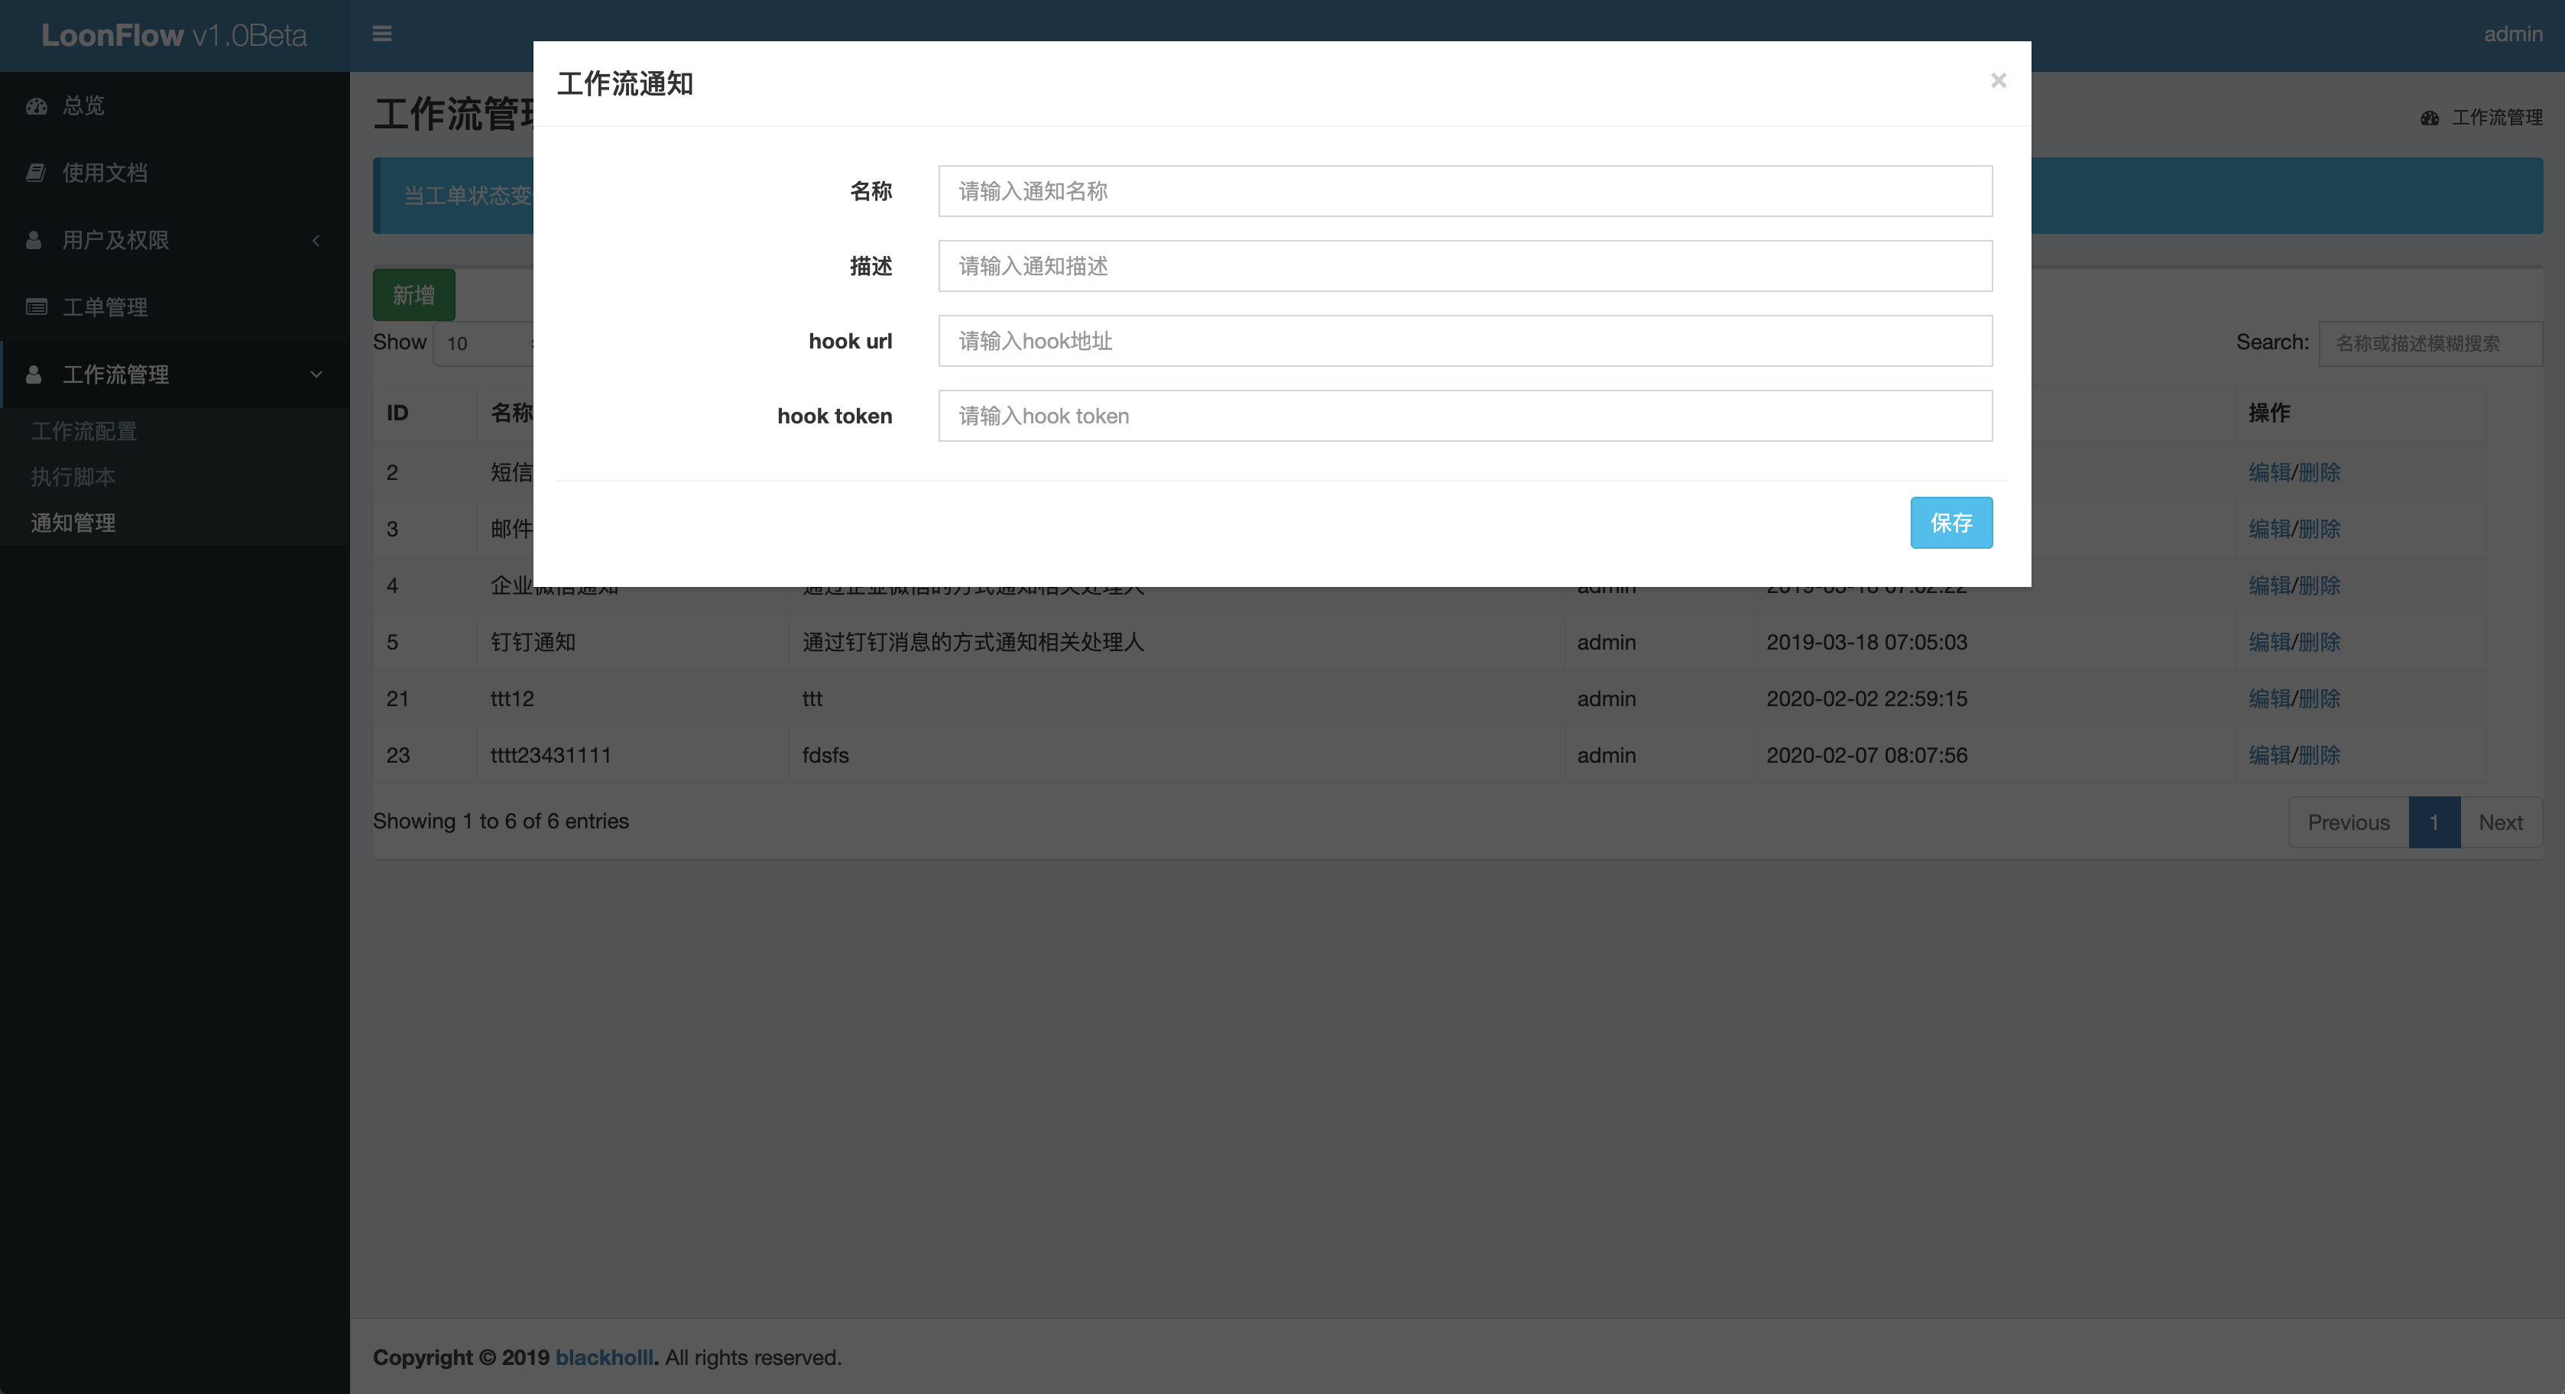Focus the 描述 input field
Screen dimensions: 2565x1394
1464,266
